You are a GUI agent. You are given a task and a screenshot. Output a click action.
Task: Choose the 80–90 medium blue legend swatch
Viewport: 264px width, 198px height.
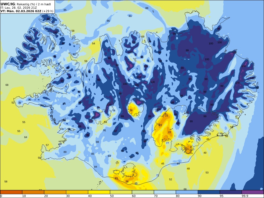[x=187, y=192]
